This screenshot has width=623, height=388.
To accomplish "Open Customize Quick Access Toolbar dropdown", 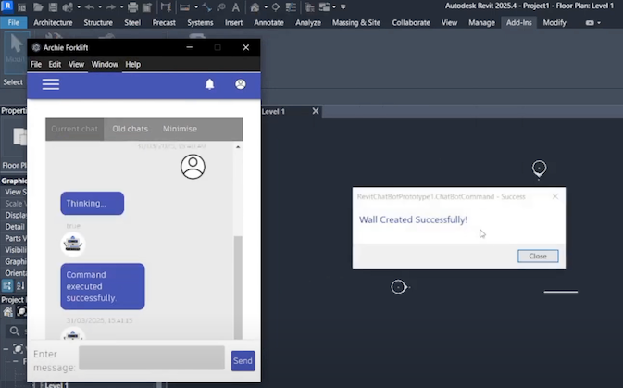I will click(x=343, y=7).
